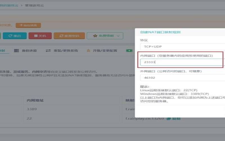Viewport: 225px width, 141px height.
Task: Click the f.rainplay.cn:13269 mapped address
Action: point(145,118)
